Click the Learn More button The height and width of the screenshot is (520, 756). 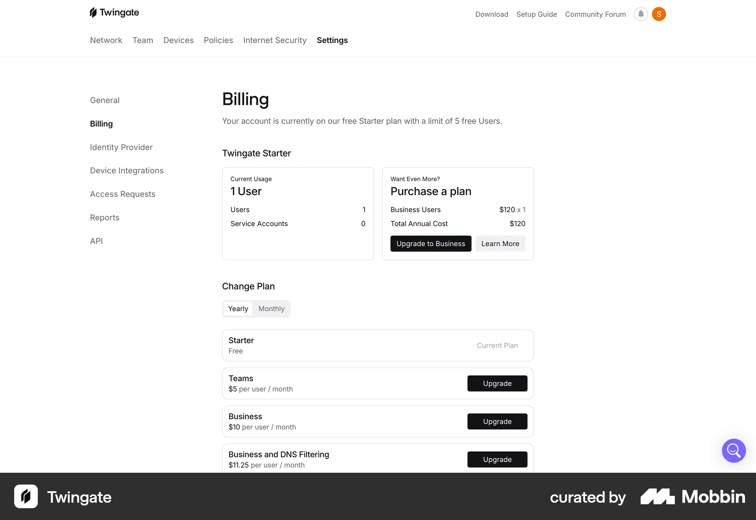[x=500, y=243]
